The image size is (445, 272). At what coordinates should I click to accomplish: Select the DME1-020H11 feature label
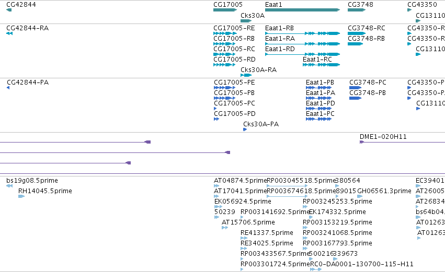click(x=383, y=137)
